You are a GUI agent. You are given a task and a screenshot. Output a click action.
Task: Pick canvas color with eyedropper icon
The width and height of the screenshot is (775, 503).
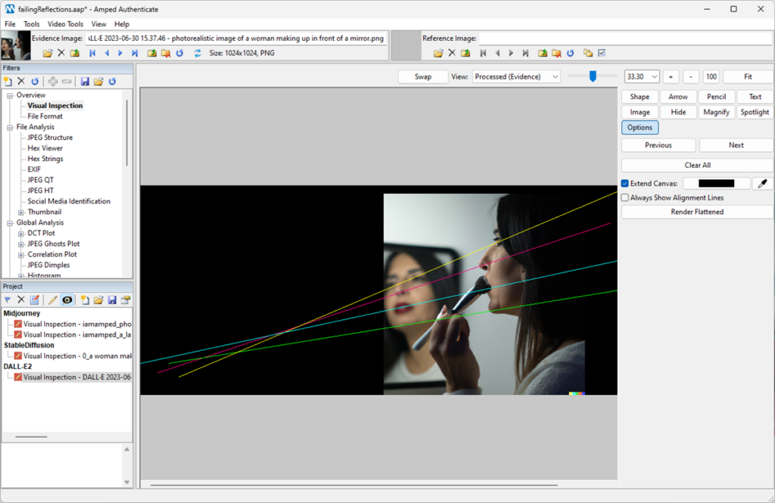pyautogui.click(x=763, y=183)
